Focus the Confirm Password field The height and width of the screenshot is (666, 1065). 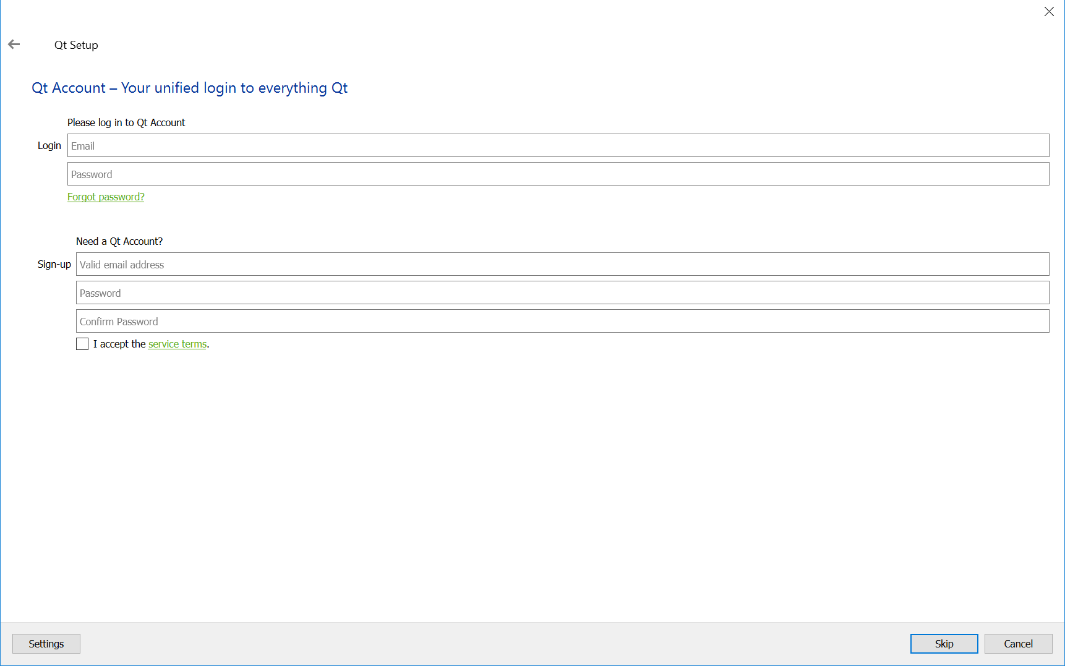[562, 321]
